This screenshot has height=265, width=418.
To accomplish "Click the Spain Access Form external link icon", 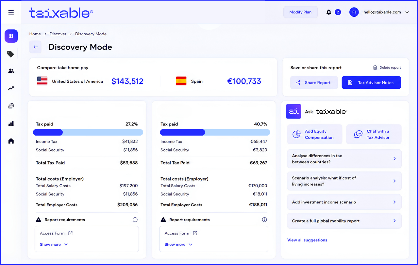I will pos(195,233).
